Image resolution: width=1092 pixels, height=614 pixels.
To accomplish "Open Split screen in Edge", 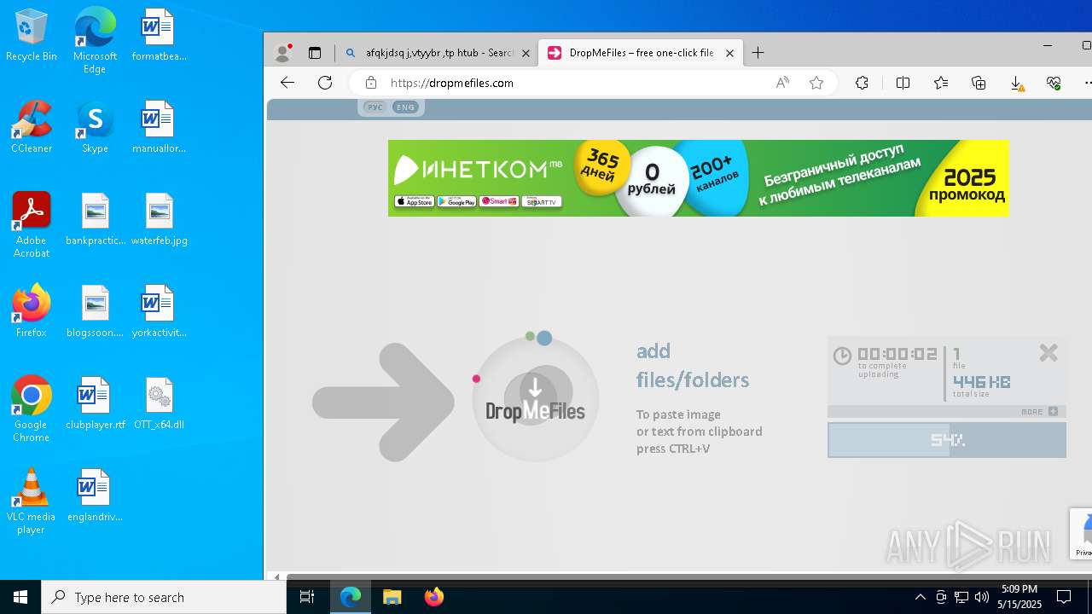I will [x=903, y=83].
